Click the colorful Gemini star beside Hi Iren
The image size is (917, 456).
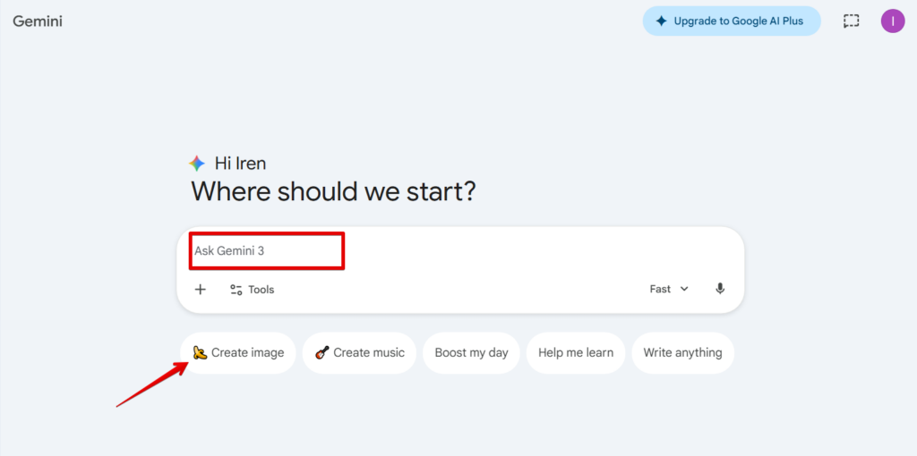point(196,164)
